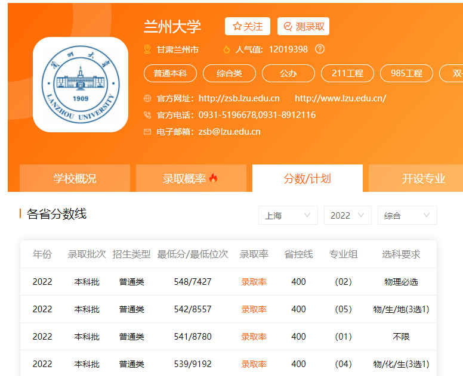This screenshot has height=376, width=463.
Task: Click 录取率 link in the 541/8780 row
Action: (x=254, y=337)
